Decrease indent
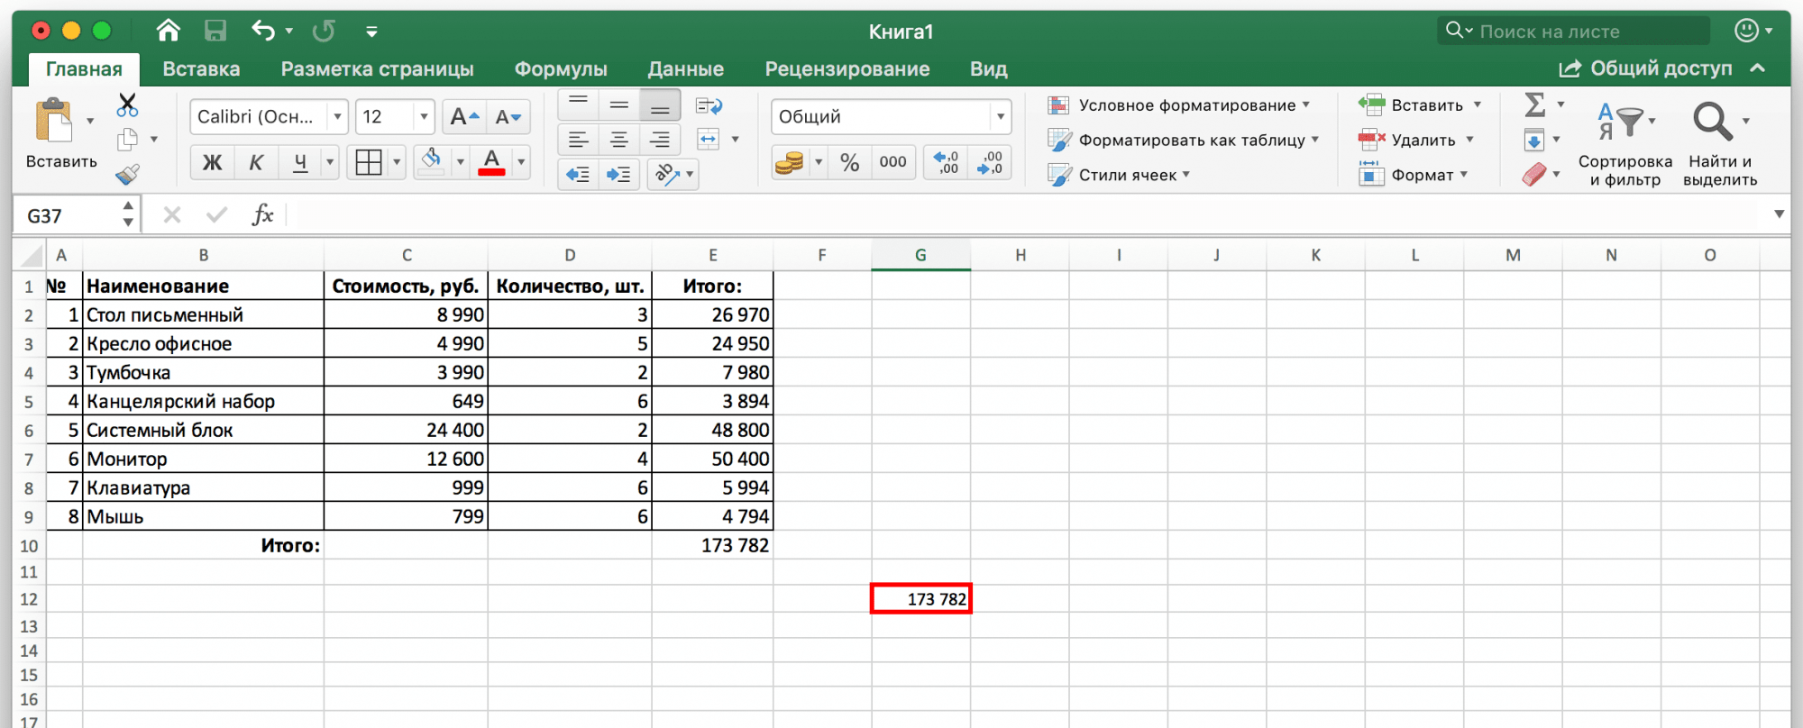The image size is (1803, 728). [578, 173]
